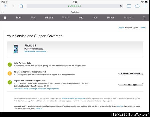Open the iPod menu item
Viewport: 150px width, 117px height.
(x=95, y=18)
